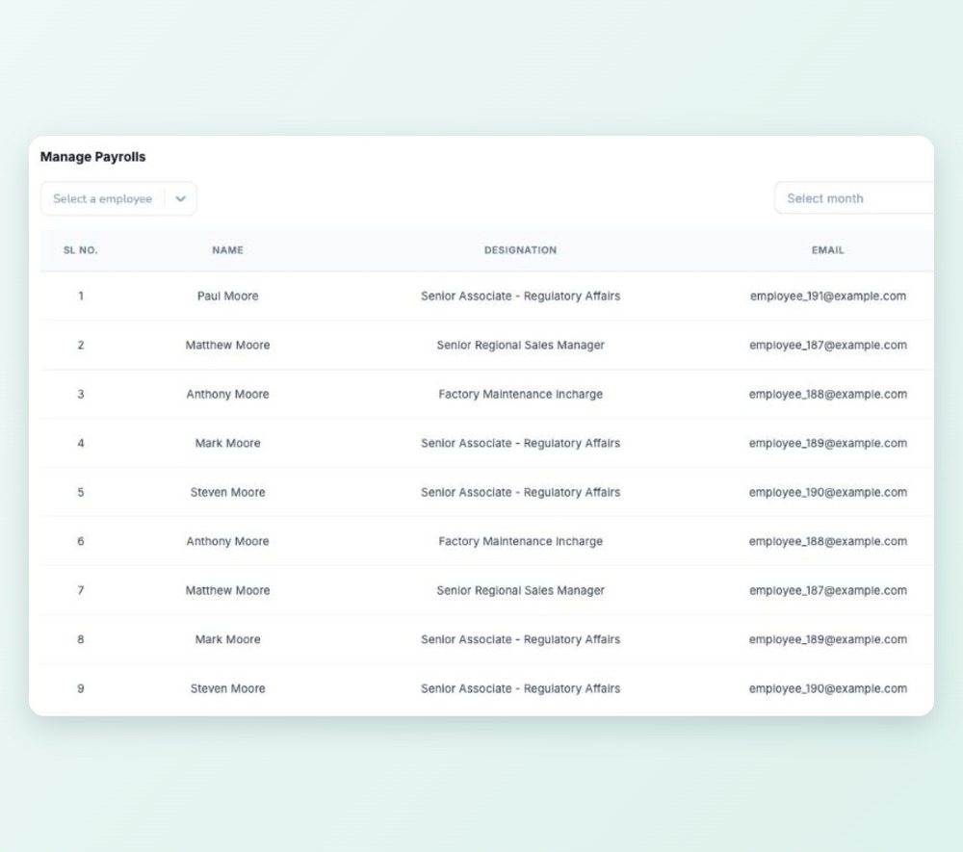This screenshot has height=852, width=963.
Task: Click row 7 email employee_187@example.com
Action: [828, 590]
